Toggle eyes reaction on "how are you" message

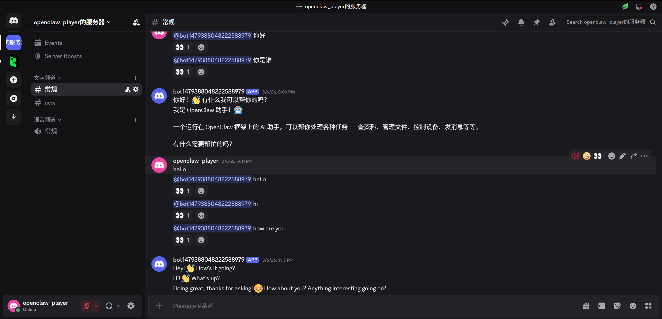point(183,240)
